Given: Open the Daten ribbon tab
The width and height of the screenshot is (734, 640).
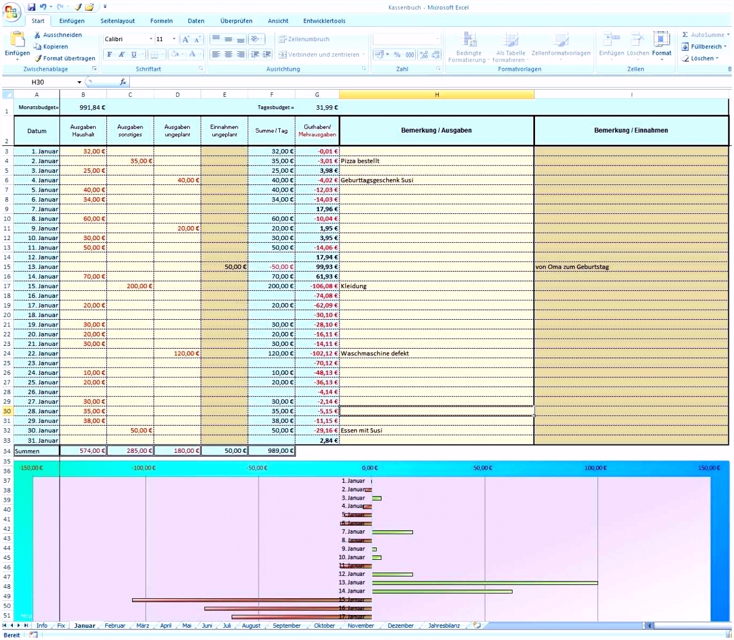Looking at the screenshot, I should (196, 21).
